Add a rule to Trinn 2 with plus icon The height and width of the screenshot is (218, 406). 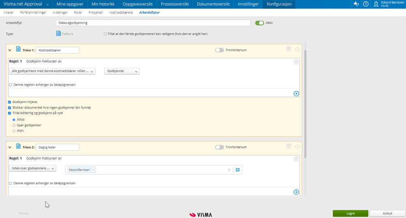(x=296, y=192)
